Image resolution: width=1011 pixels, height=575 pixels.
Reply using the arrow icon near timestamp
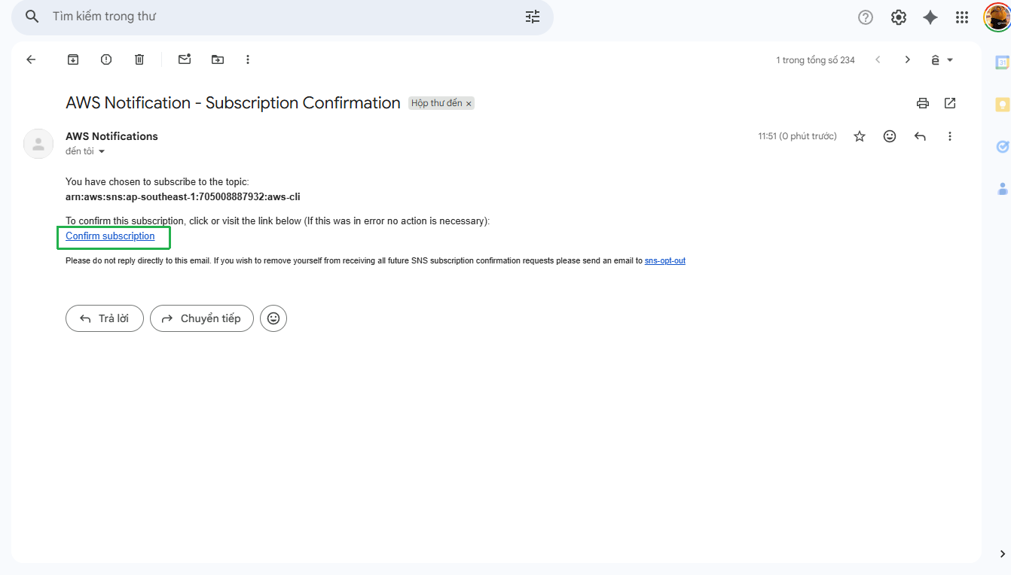tap(920, 136)
